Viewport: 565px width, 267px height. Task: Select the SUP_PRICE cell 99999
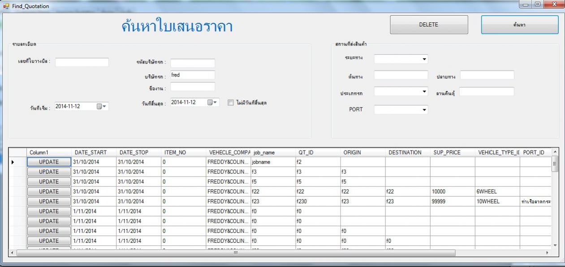tap(452, 201)
